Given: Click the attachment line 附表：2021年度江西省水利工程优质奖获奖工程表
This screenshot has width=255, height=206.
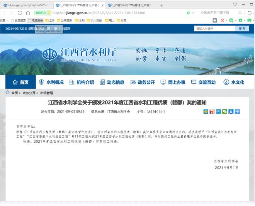Looking at the screenshot, I should click(x=71, y=142).
